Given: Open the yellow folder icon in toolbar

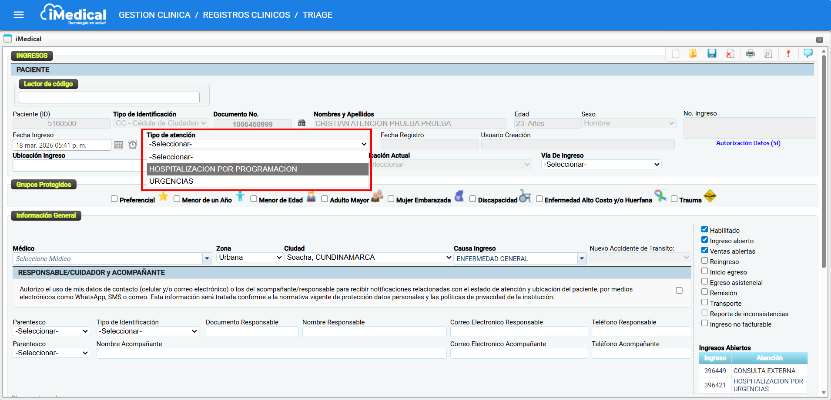Looking at the screenshot, I should [x=693, y=53].
